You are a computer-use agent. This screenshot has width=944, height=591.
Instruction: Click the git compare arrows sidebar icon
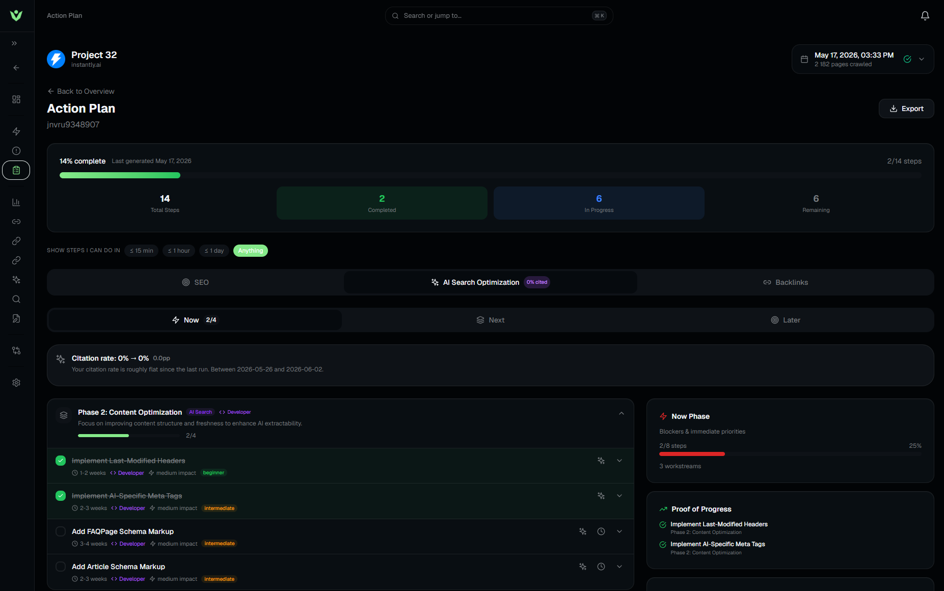[16, 351]
